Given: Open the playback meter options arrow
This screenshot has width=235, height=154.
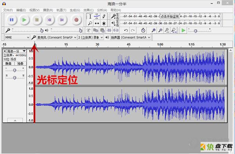Looking at the screenshot, I should 115,25.
